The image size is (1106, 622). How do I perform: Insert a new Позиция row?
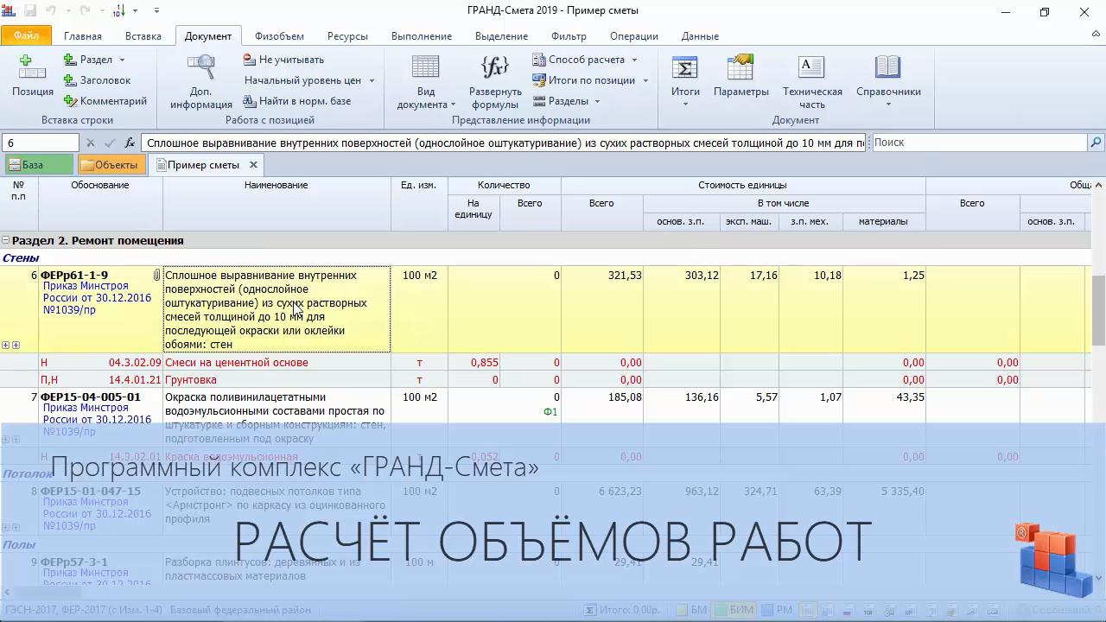(33, 74)
